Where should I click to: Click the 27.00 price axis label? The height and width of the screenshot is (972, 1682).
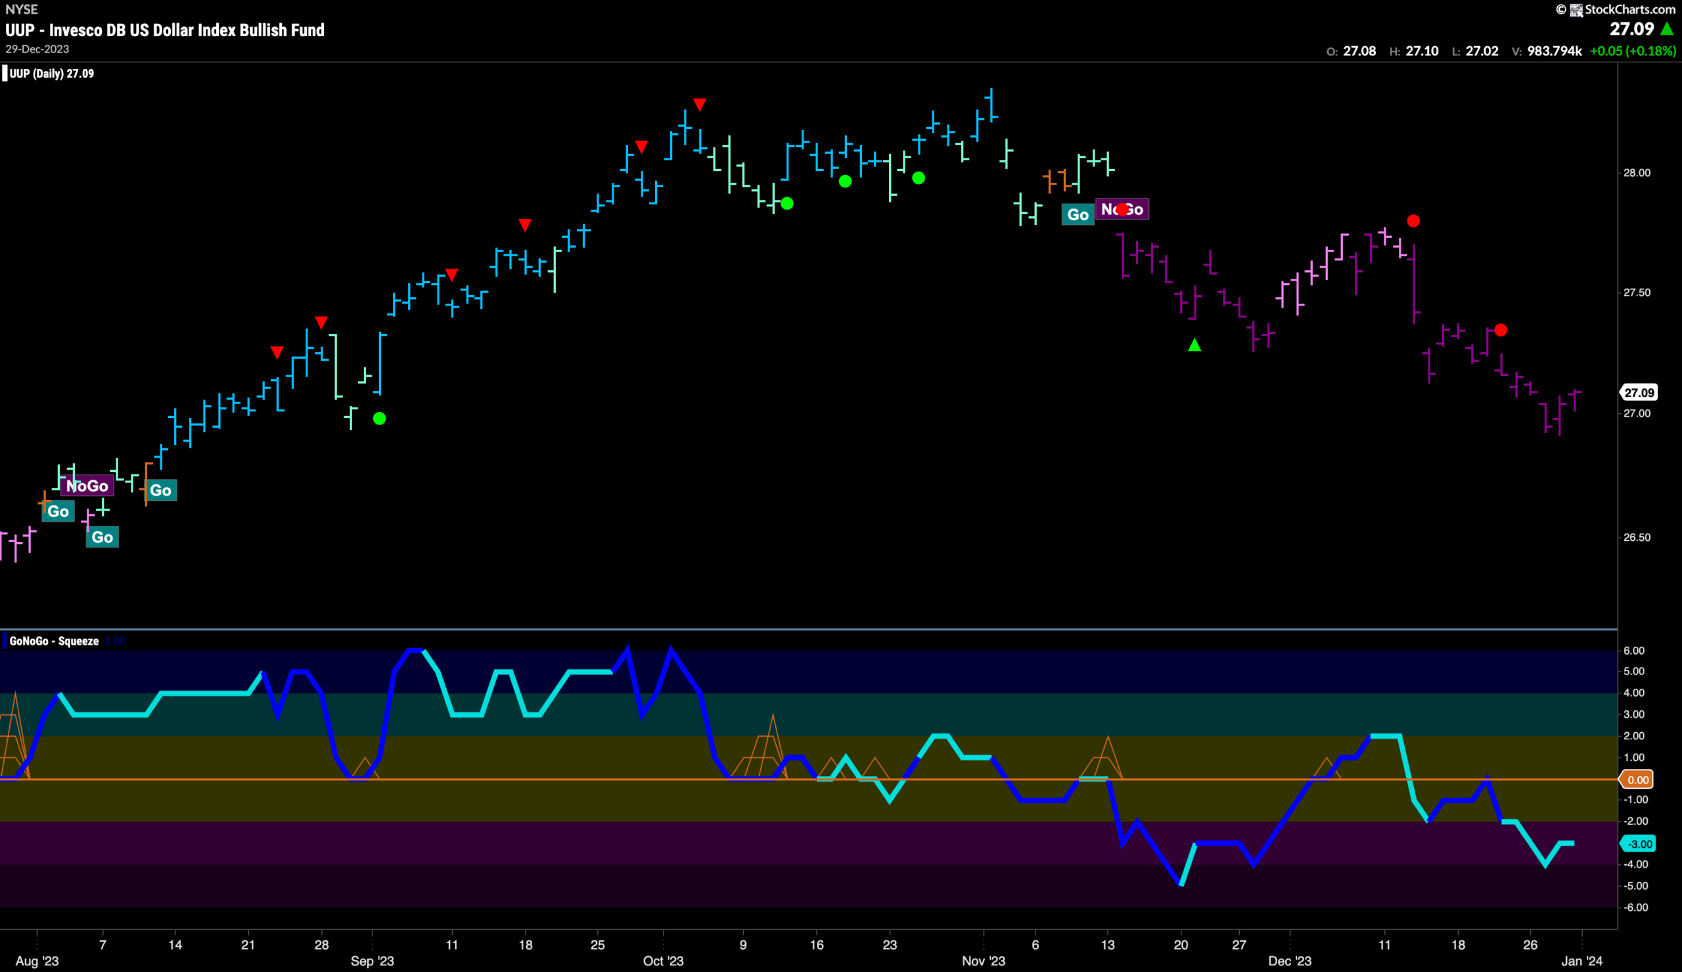(x=1637, y=413)
